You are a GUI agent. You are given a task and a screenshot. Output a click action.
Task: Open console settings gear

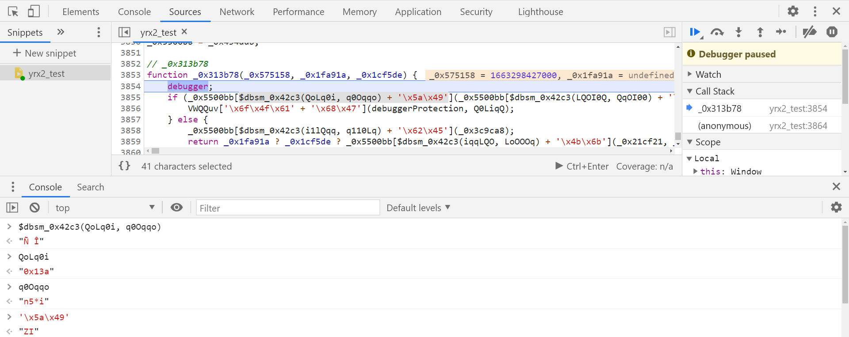coord(836,207)
